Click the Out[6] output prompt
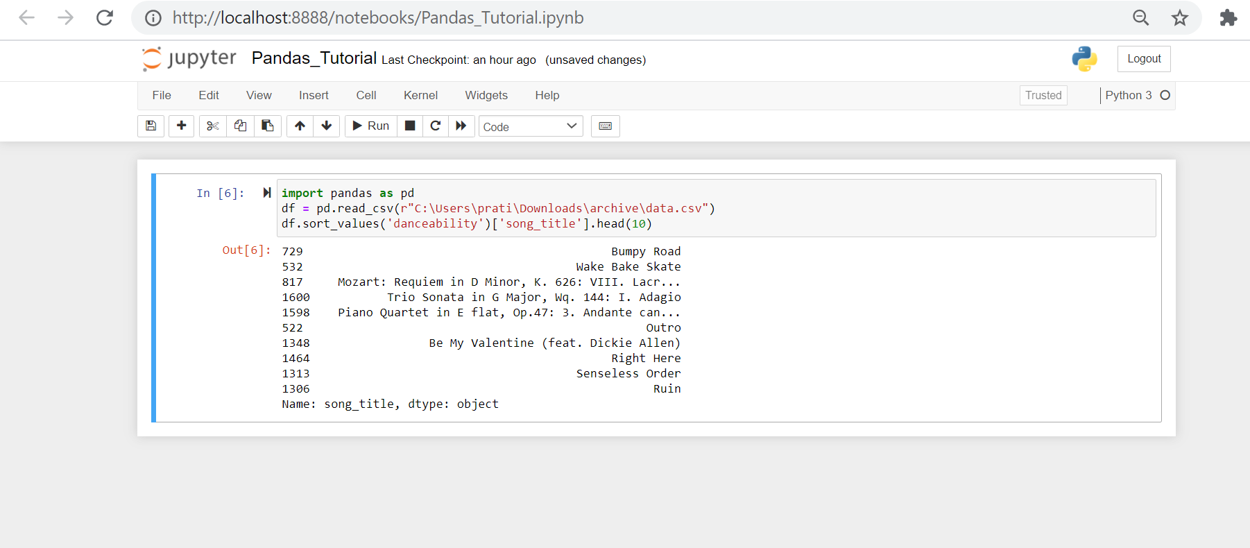This screenshot has height=548, width=1250. 246,250
